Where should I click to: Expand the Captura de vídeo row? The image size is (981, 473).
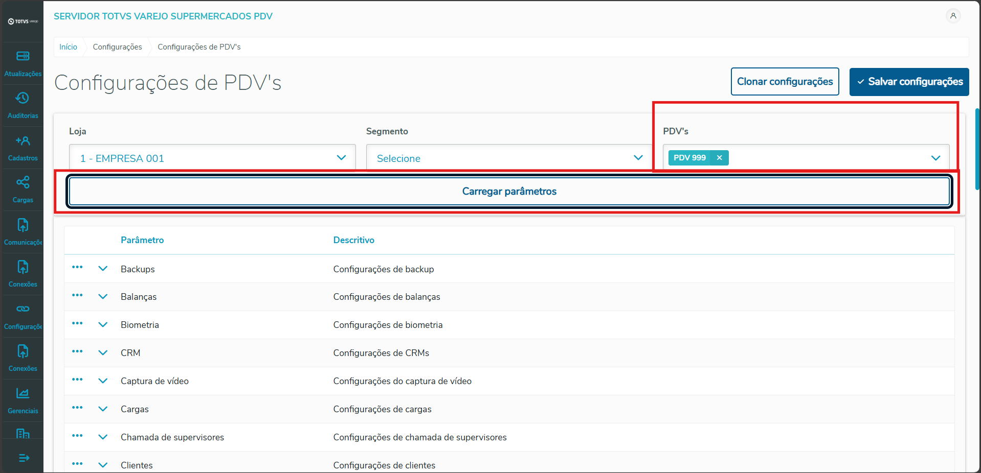pyautogui.click(x=103, y=381)
